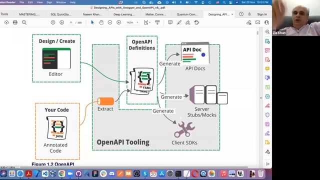
Task: Open Google Chrome from the Dock
Action: pyautogui.click(x=61, y=173)
